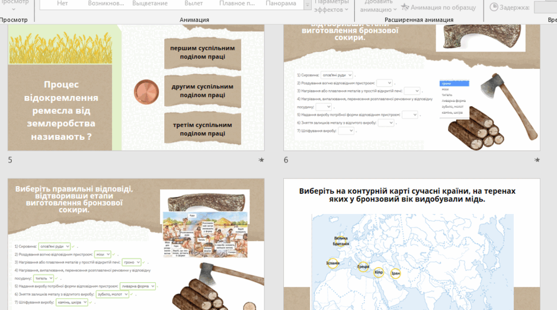Click the Задержка clock icon

[x=494, y=7]
